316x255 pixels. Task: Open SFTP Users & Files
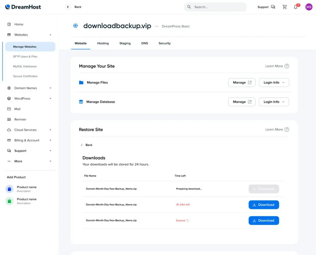pos(25,56)
